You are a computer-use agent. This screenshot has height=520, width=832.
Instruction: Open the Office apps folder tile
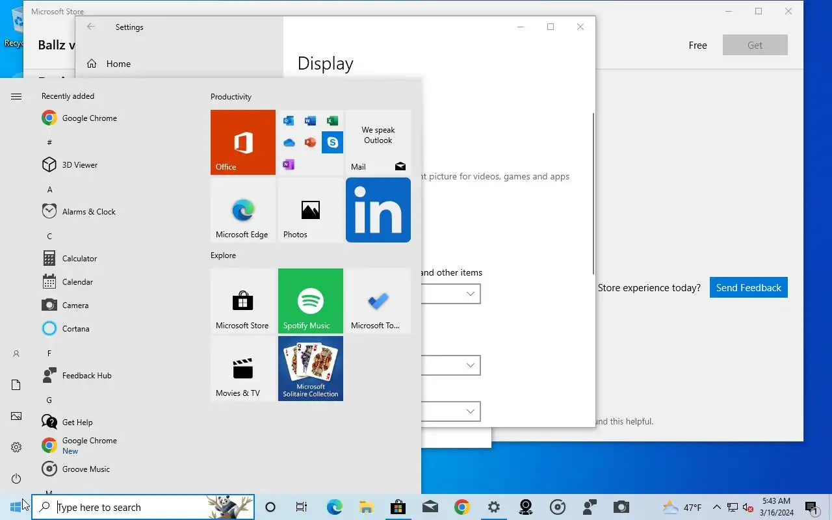311,142
